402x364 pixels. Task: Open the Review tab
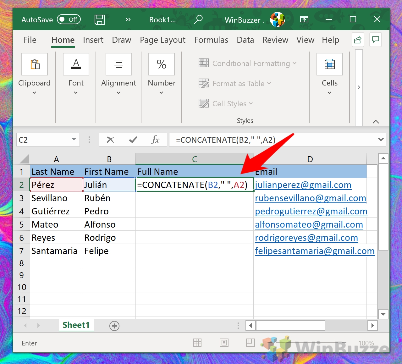[x=275, y=40]
